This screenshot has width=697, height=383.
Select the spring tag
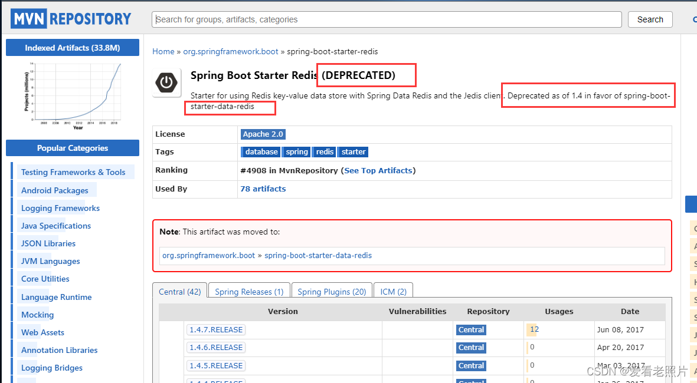(x=296, y=152)
